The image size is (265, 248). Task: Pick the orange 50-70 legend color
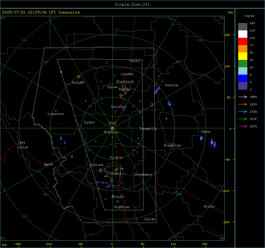point(243,49)
